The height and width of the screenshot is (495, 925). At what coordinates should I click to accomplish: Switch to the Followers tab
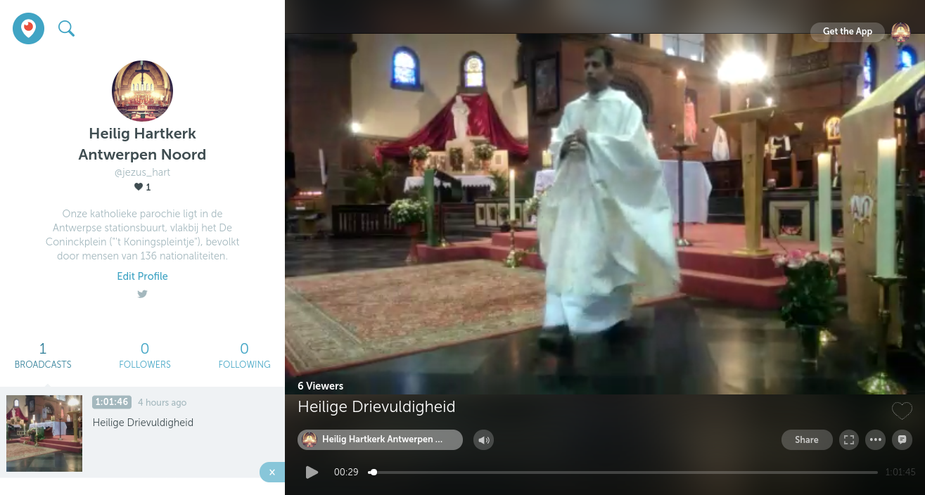(145, 356)
